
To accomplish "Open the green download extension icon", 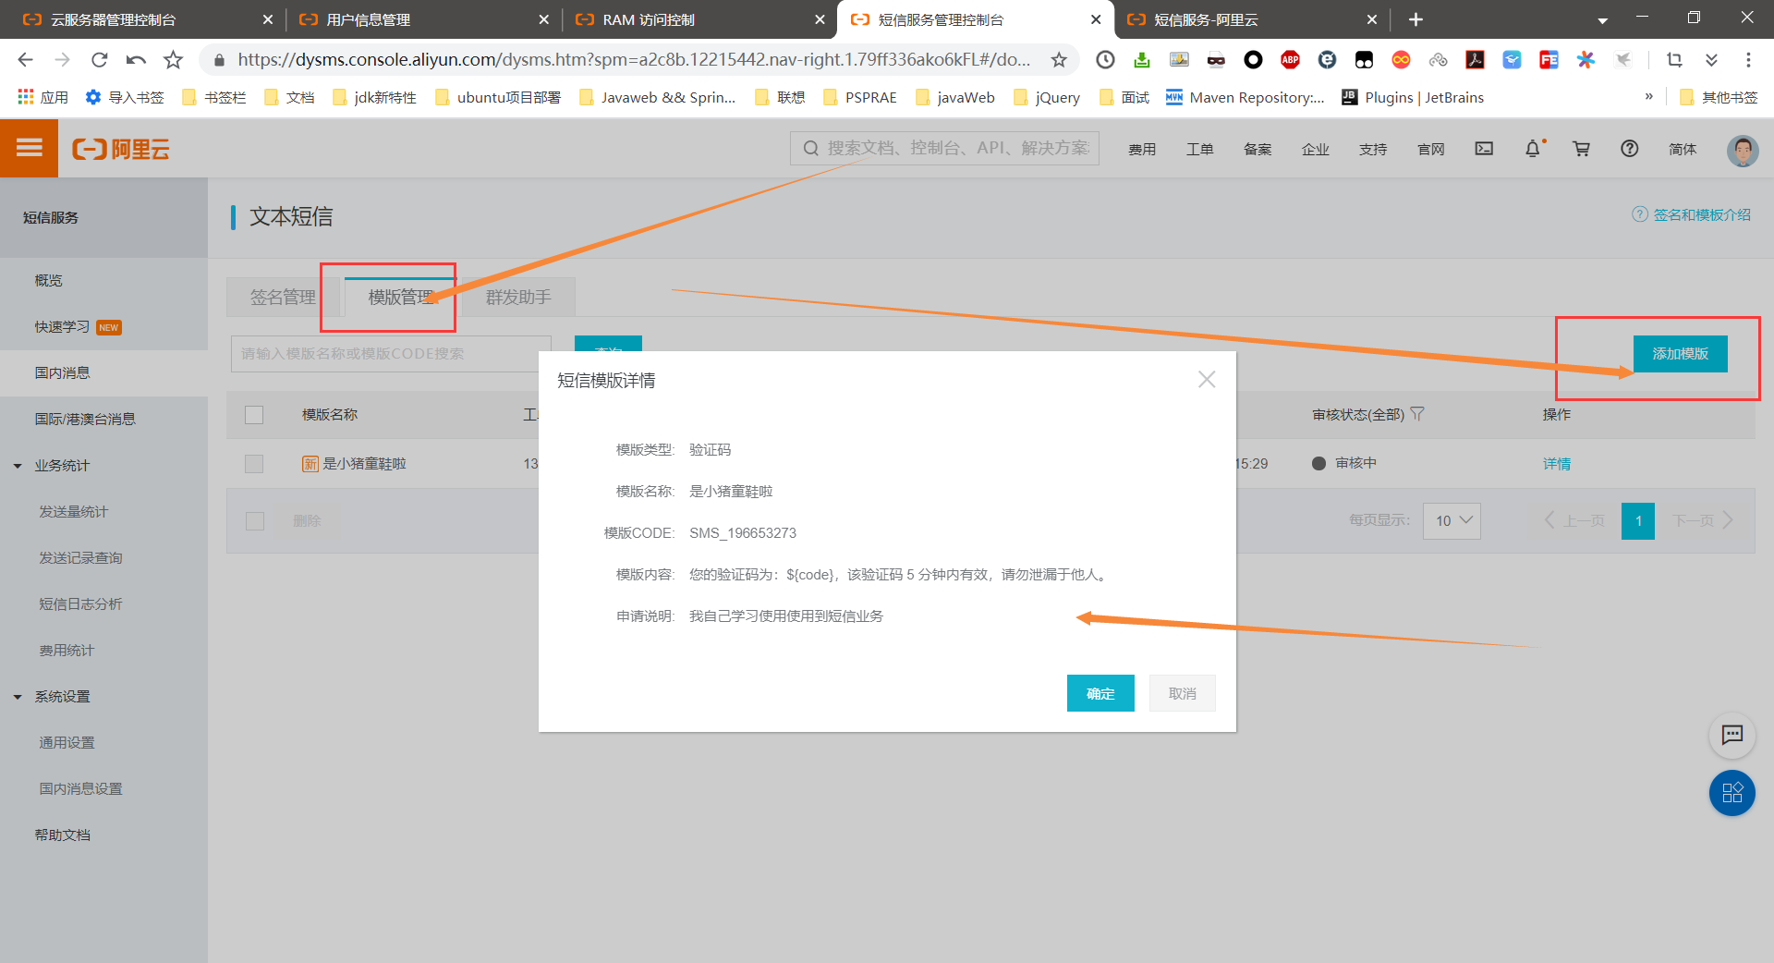I will 1142,60.
